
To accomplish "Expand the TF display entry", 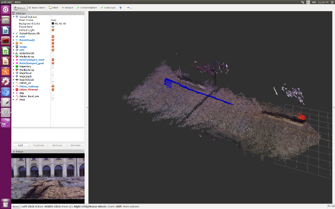I will click(x=13, y=43).
